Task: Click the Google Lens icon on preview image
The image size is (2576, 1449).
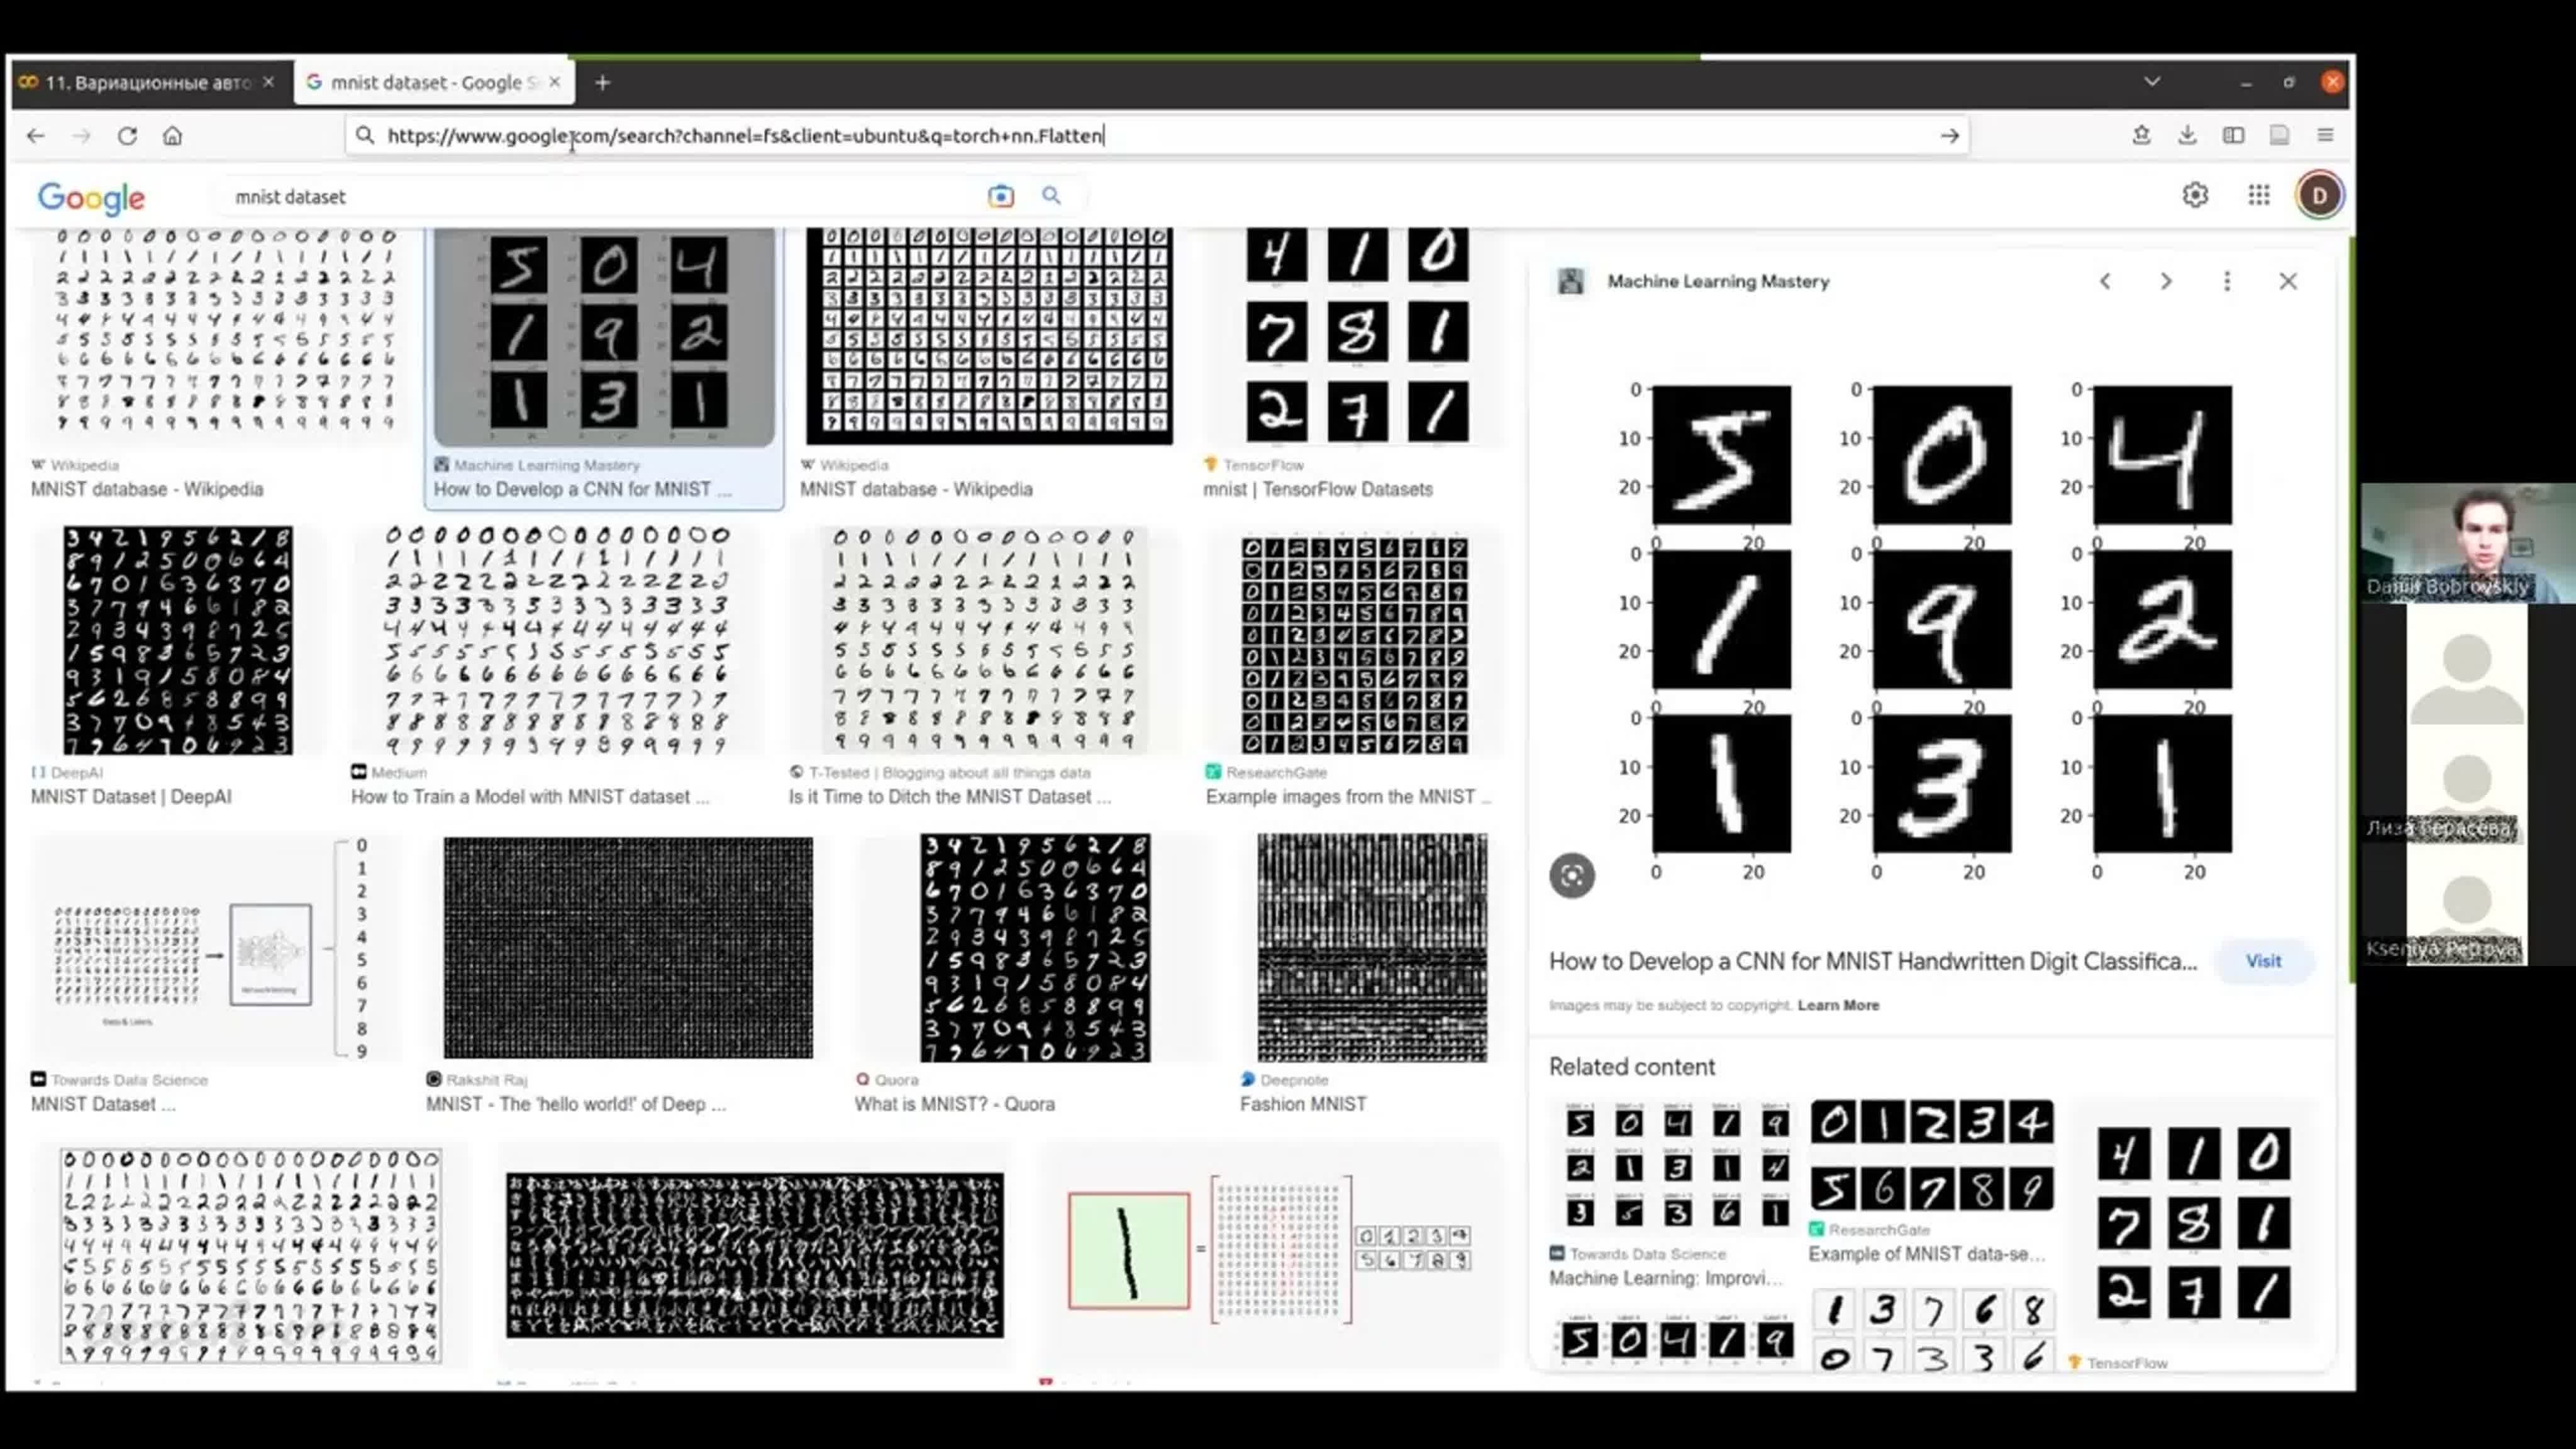Action: [x=1572, y=876]
